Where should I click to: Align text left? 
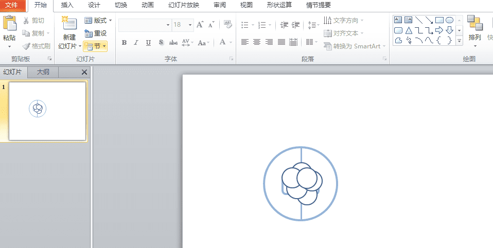point(245,42)
